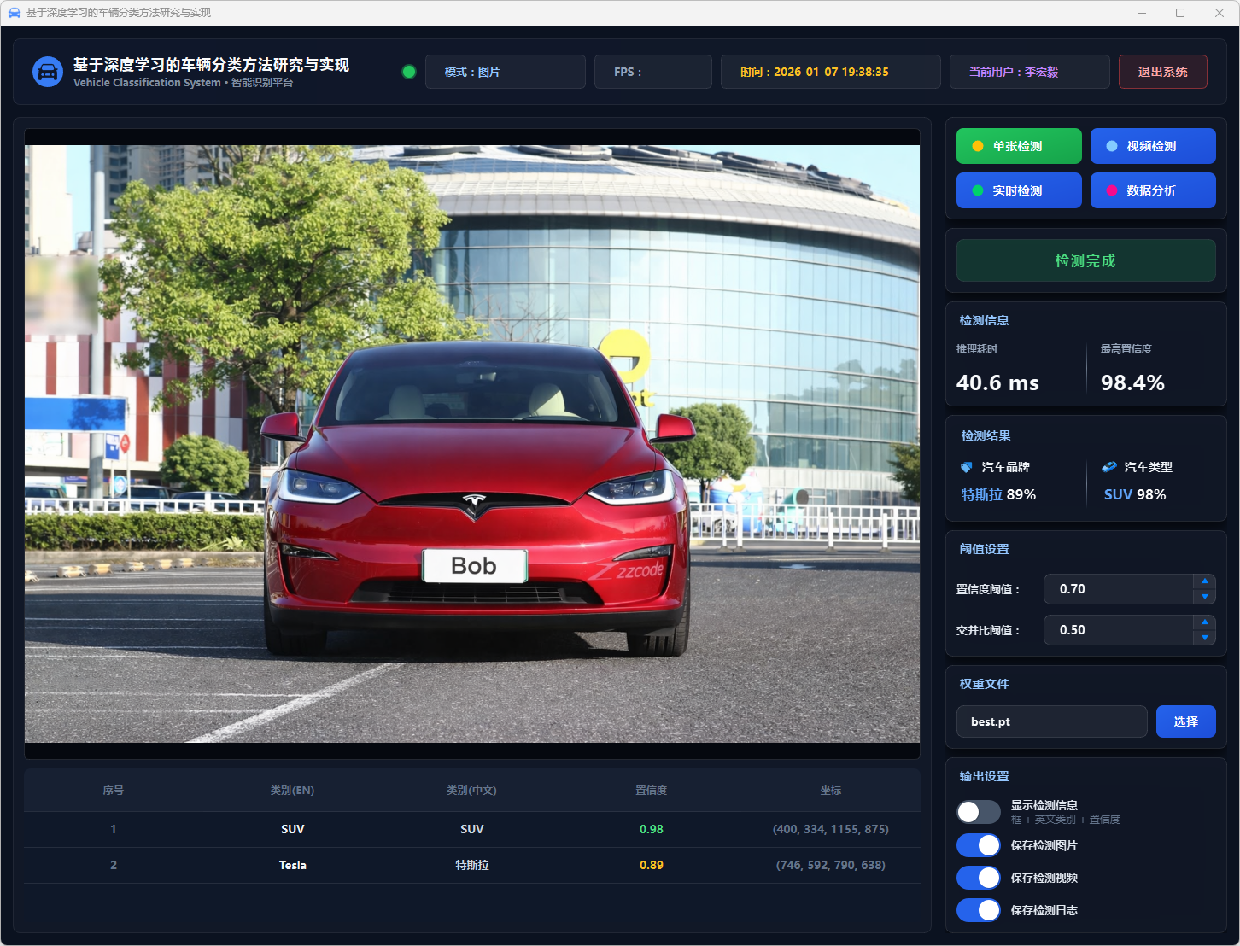Screen dimensions: 1240x946
Task: Click the green status indicator dot
Action: coord(409,72)
